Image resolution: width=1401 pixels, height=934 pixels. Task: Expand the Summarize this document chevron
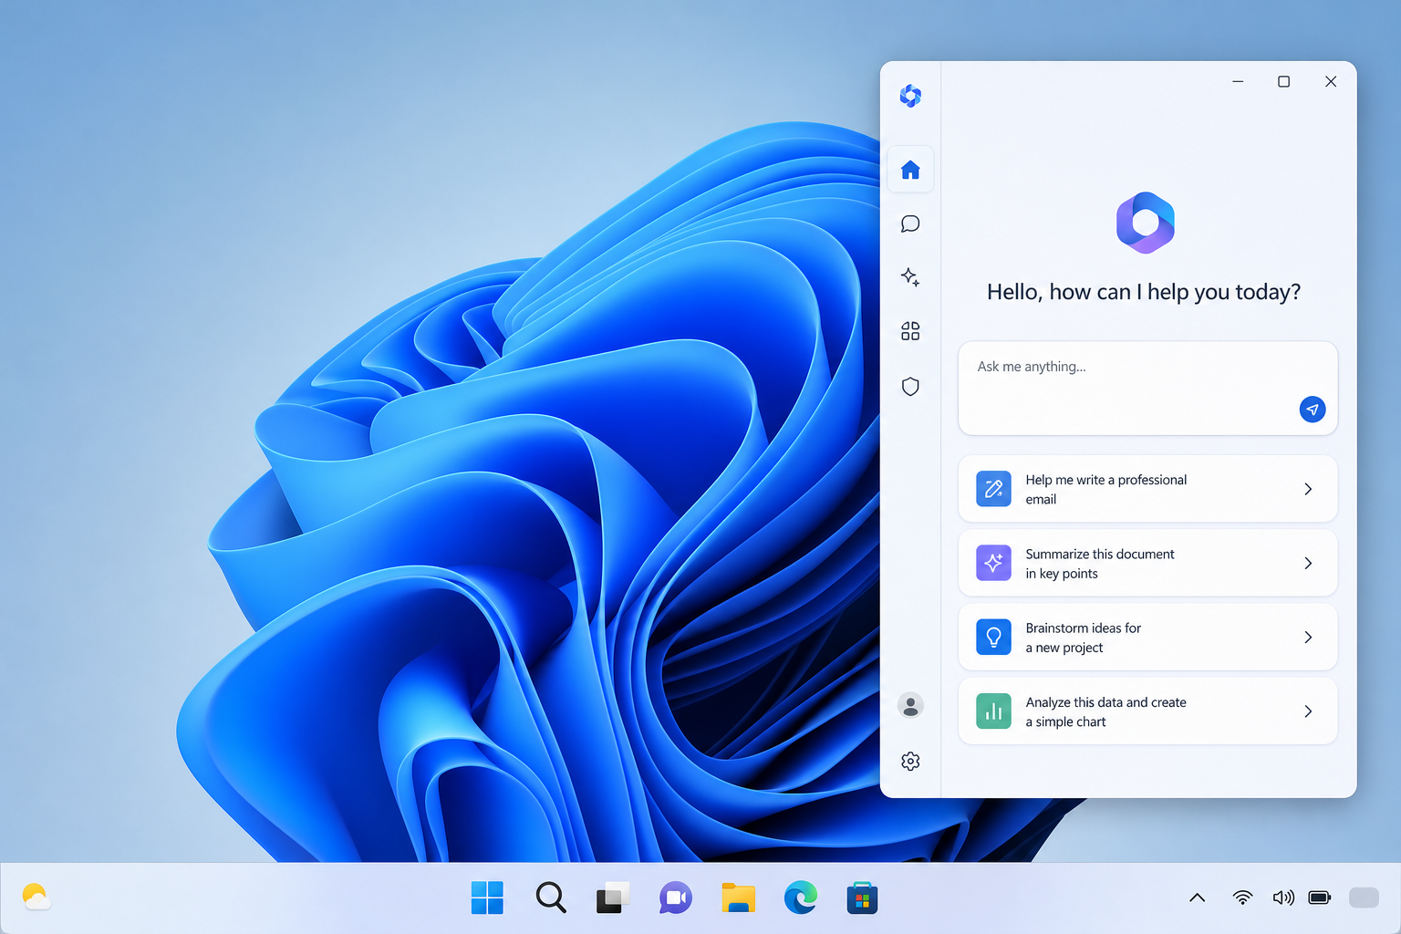pos(1308,563)
